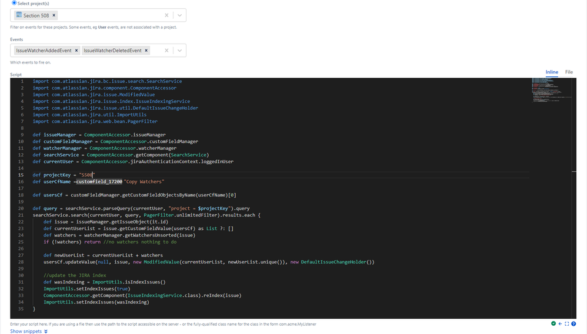Expand the Events dropdown list
The width and height of the screenshot is (587, 334).
point(180,51)
